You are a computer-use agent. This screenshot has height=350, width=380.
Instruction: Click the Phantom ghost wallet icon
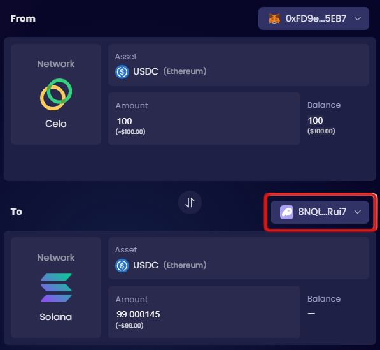(286, 212)
